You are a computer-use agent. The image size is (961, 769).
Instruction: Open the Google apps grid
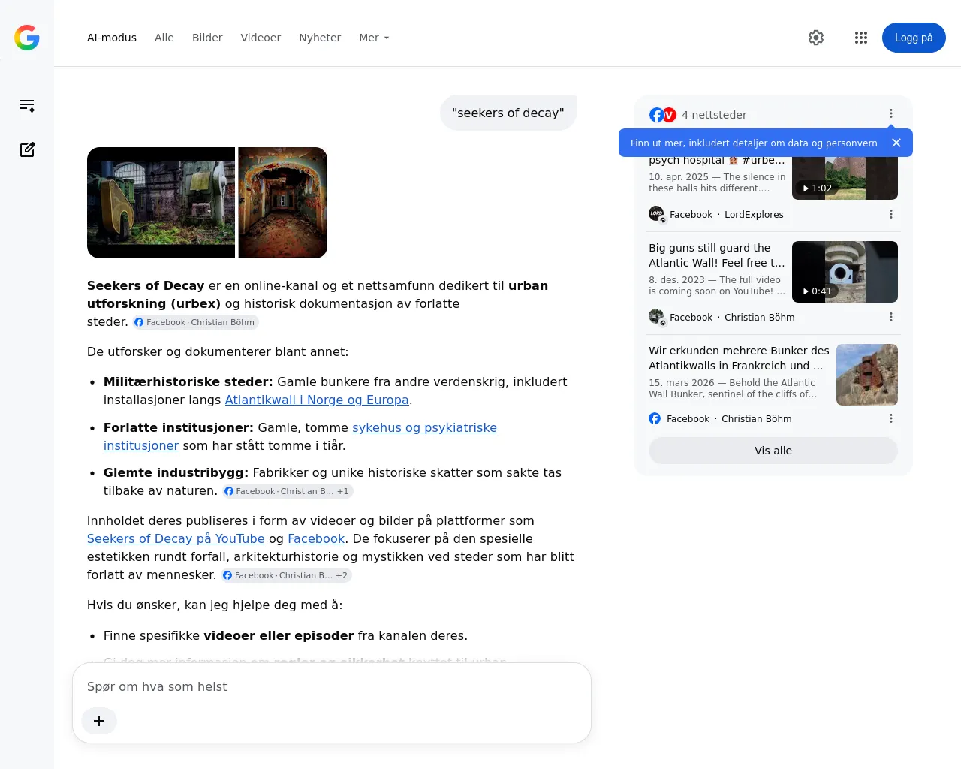click(861, 38)
